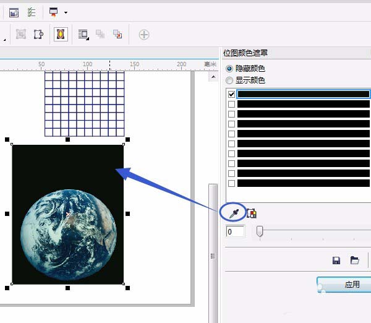
Task: Check the eighth color mask checkbox
Action: click(x=232, y=163)
